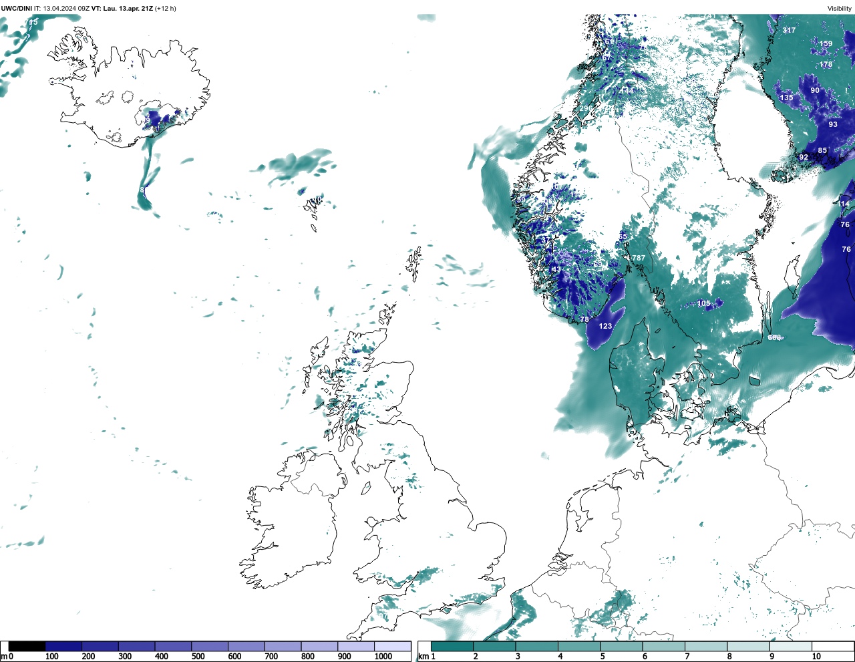Click the visibility value '135'

tap(787, 98)
